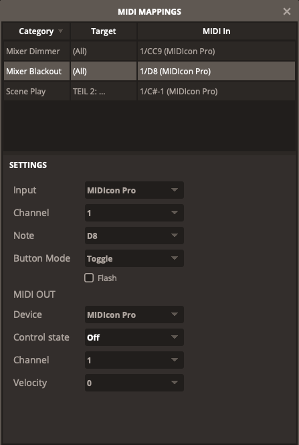This screenshot has height=445, width=299.
Task: Select the Mixer Dimmer mapping row
Action: coord(150,52)
